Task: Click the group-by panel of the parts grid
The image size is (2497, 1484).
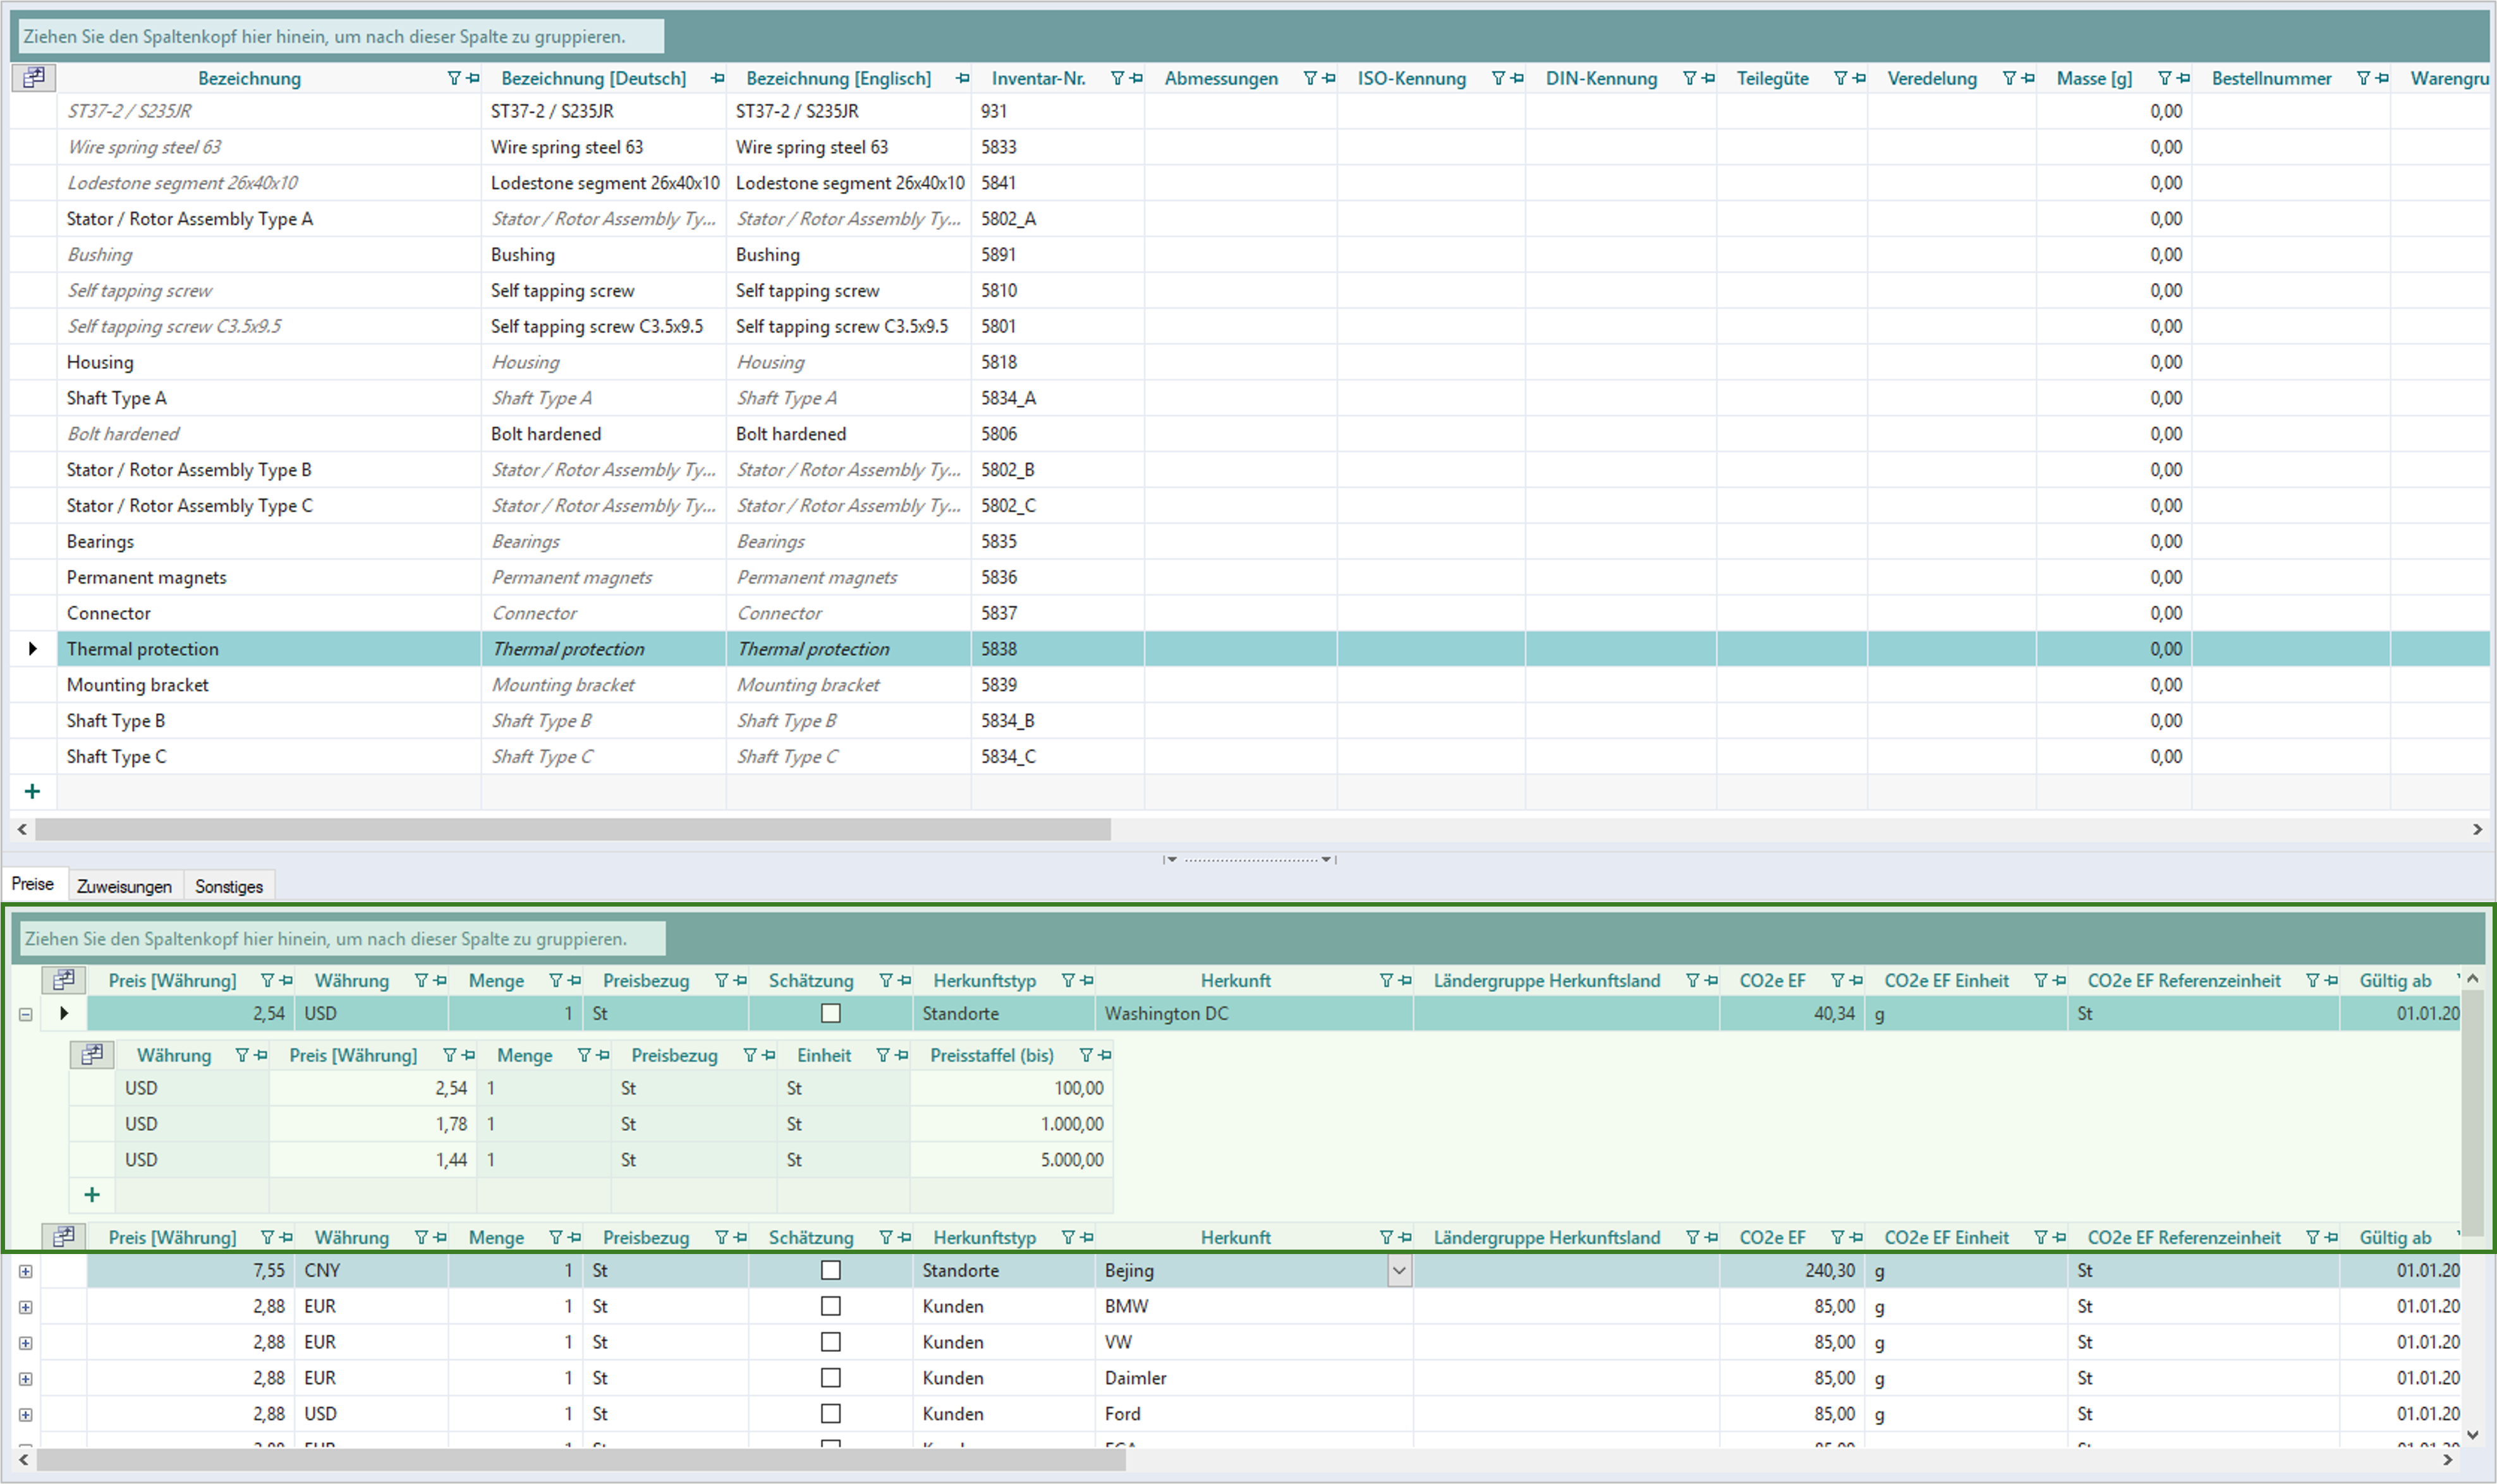Action: pyautogui.click(x=1249, y=37)
